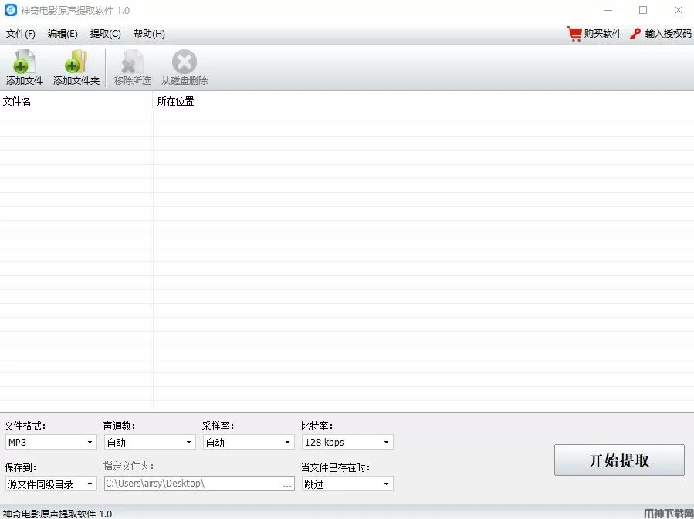
Task: Click the Add File (添加文件) toolbar icon
Action: point(25,63)
